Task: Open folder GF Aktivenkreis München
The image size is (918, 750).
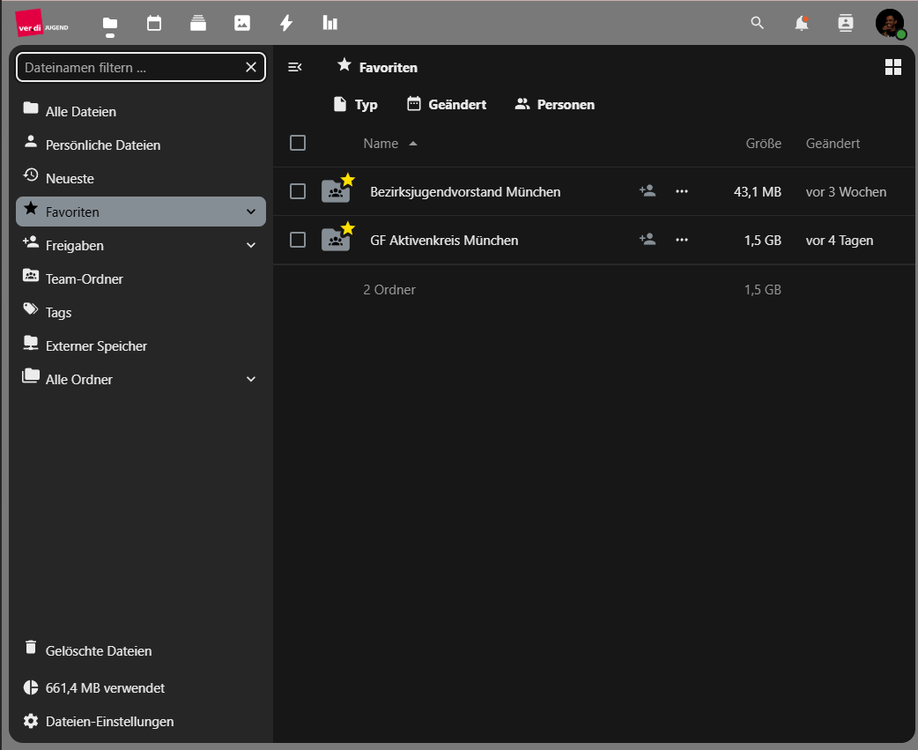Action: (444, 241)
